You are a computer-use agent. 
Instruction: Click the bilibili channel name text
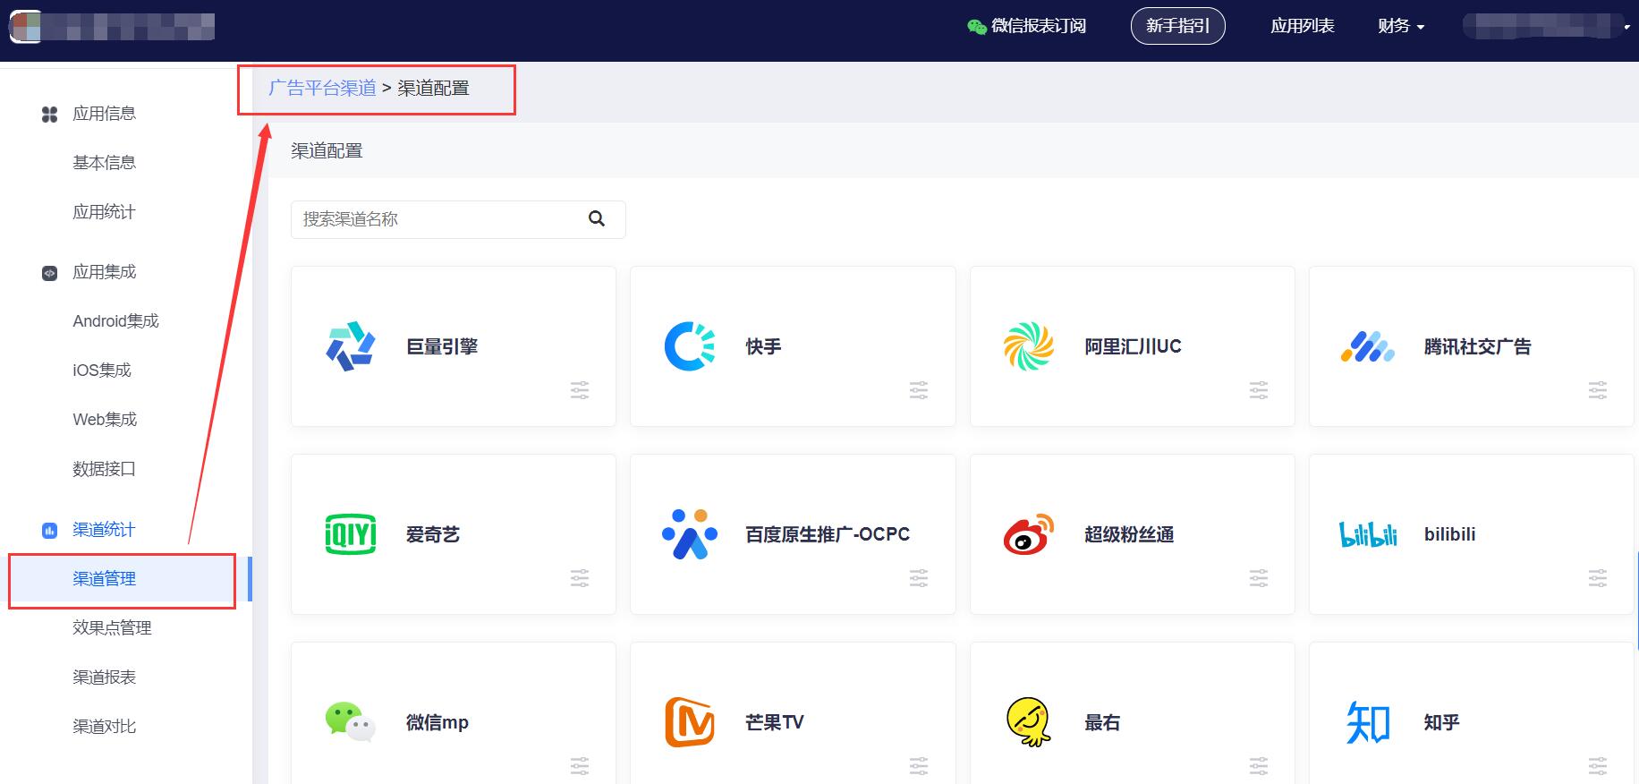1449,534
